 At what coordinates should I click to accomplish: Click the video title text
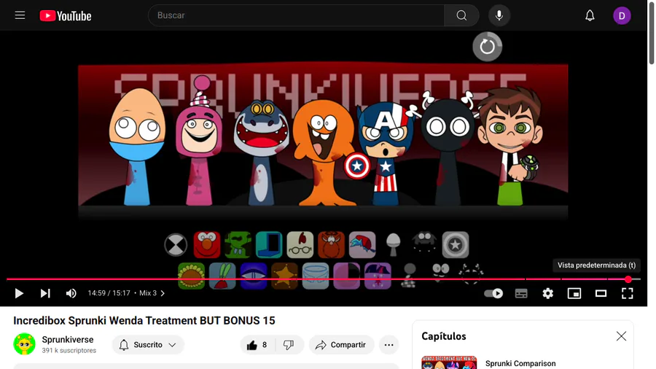pyautogui.click(x=144, y=320)
